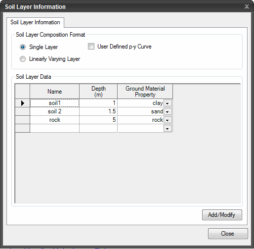
Task: Select the rock name cell
Action: click(x=55, y=120)
